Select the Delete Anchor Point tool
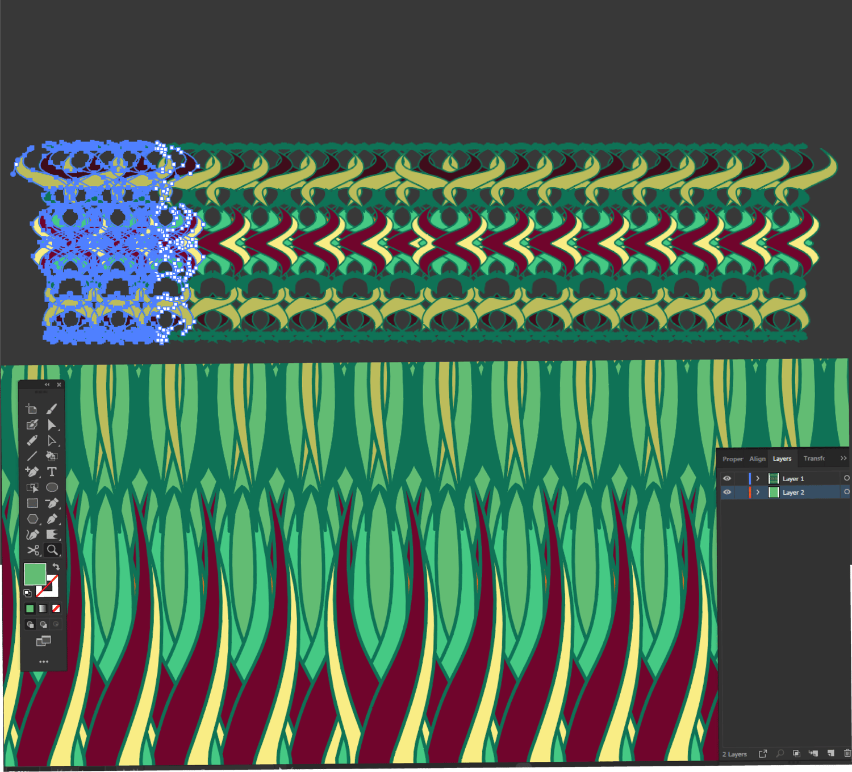852x772 pixels. [52, 503]
